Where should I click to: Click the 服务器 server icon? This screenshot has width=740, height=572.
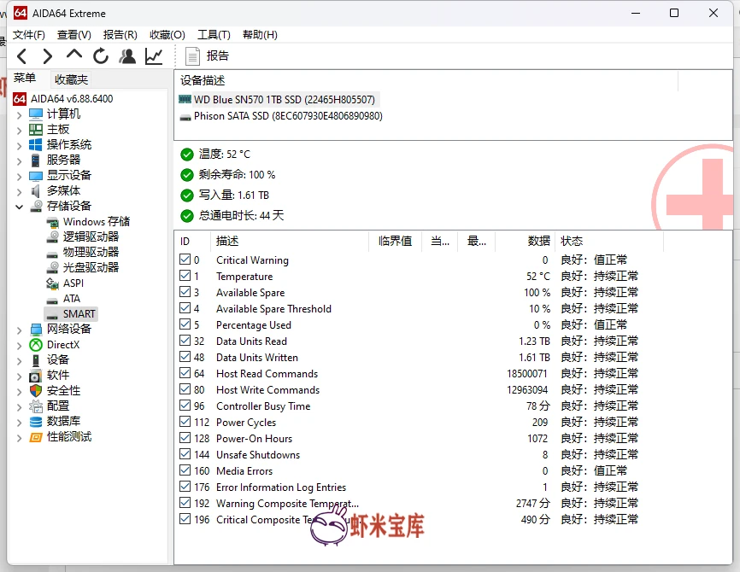coord(36,161)
